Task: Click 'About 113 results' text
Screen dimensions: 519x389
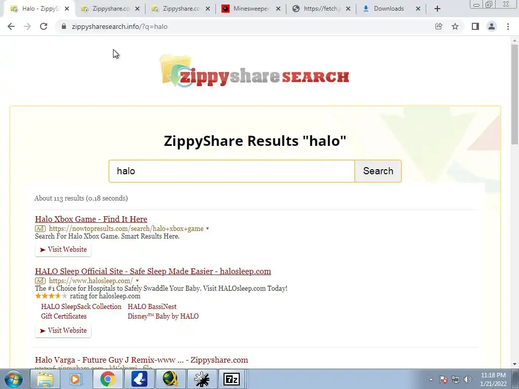Action: [81, 198]
